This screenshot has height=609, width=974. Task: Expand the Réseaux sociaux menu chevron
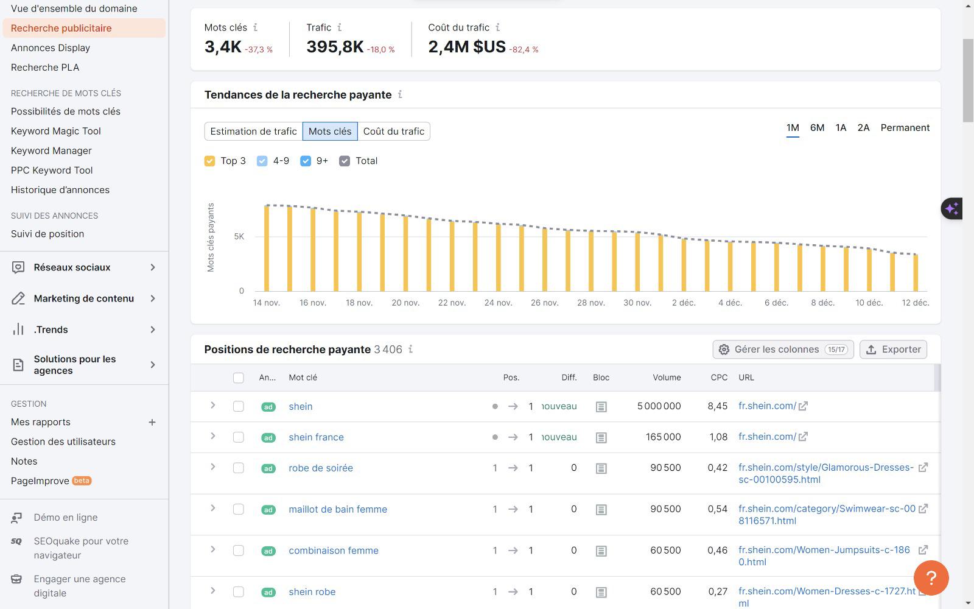[x=153, y=267]
